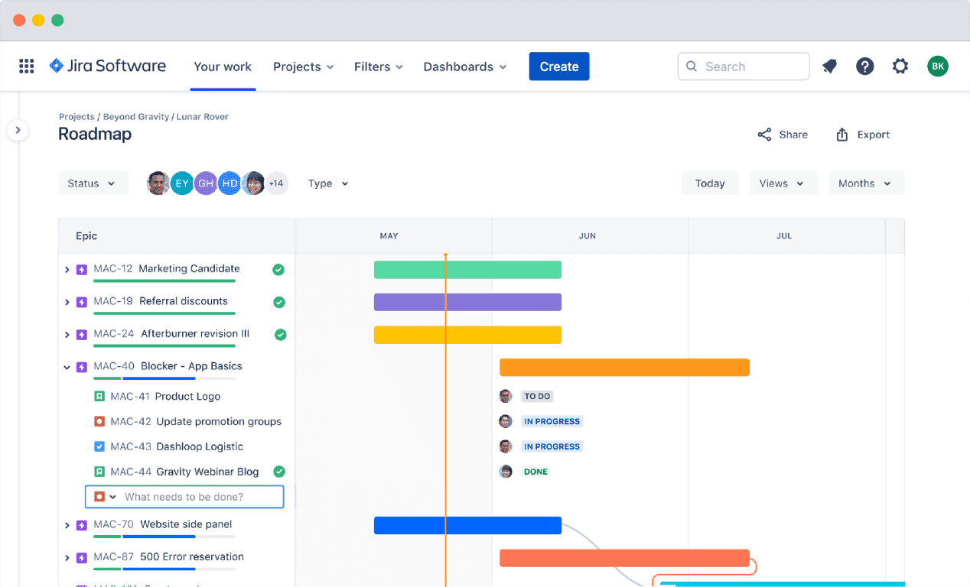Toggle the HD assignee avatar filter

229,183
